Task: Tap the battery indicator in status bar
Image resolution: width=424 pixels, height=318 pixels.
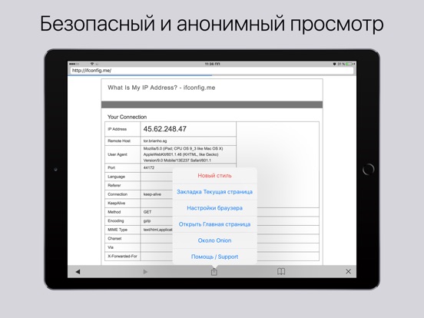Action: [x=349, y=64]
